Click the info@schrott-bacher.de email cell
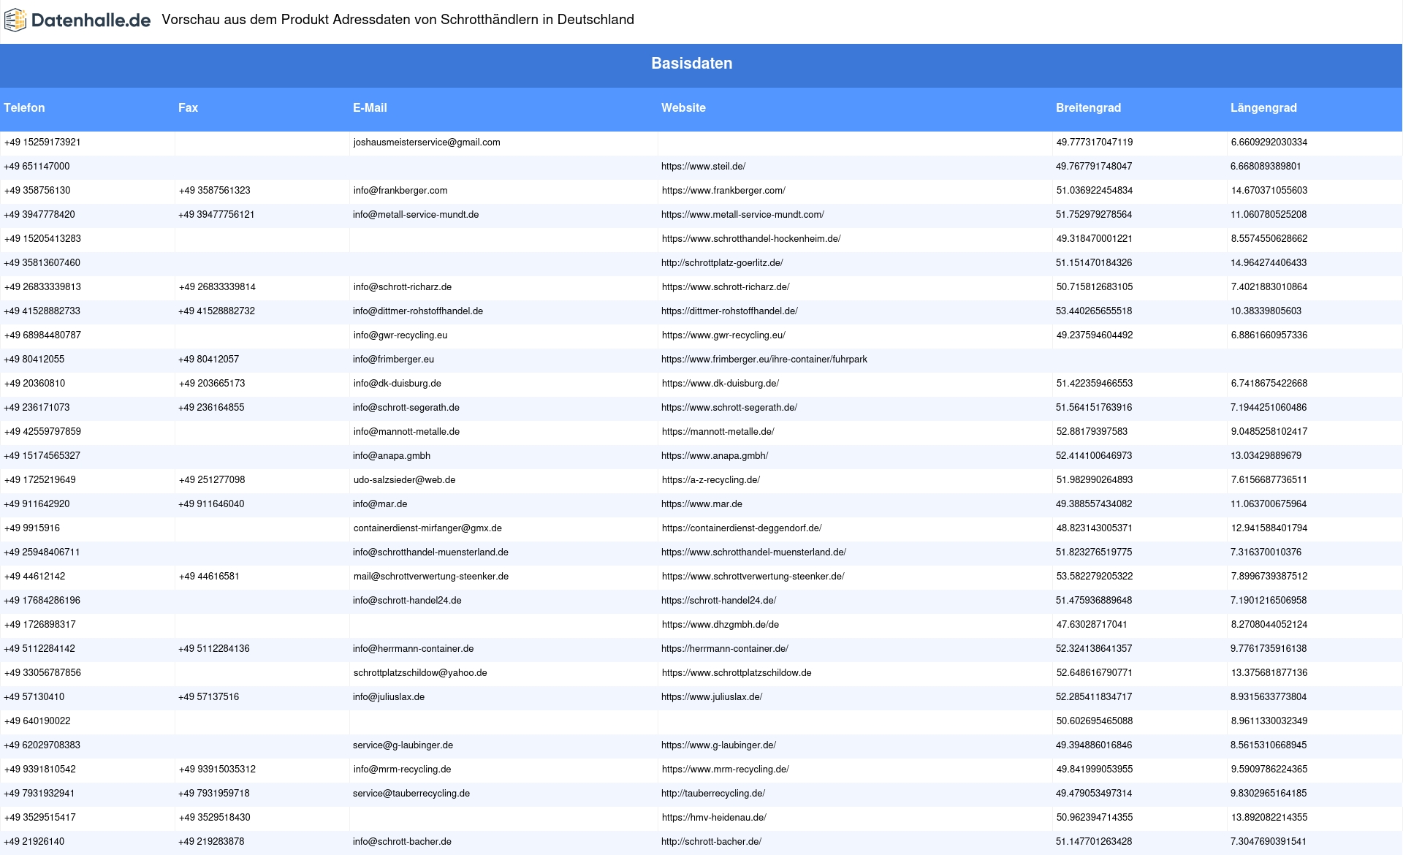Image resolution: width=1403 pixels, height=855 pixels. click(x=402, y=842)
